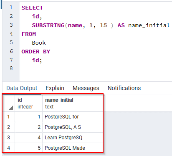Place cursor on SUBSTRING function name

(x=48, y=25)
